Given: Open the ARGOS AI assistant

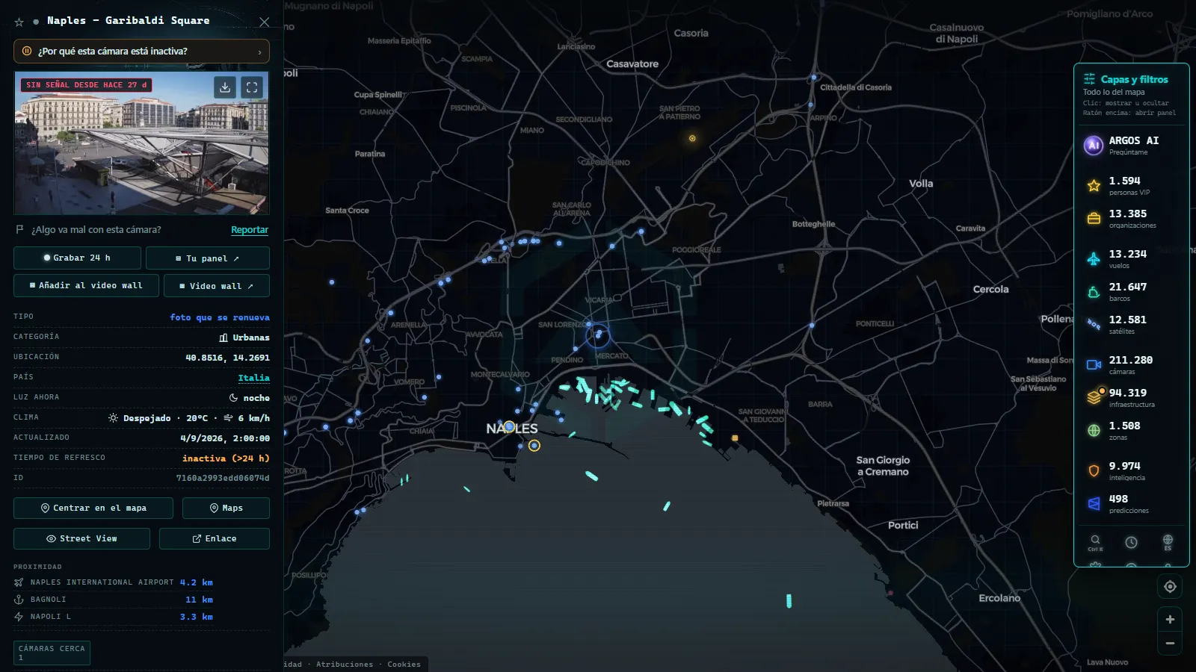Looking at the screenshot, I should 1131,145.
